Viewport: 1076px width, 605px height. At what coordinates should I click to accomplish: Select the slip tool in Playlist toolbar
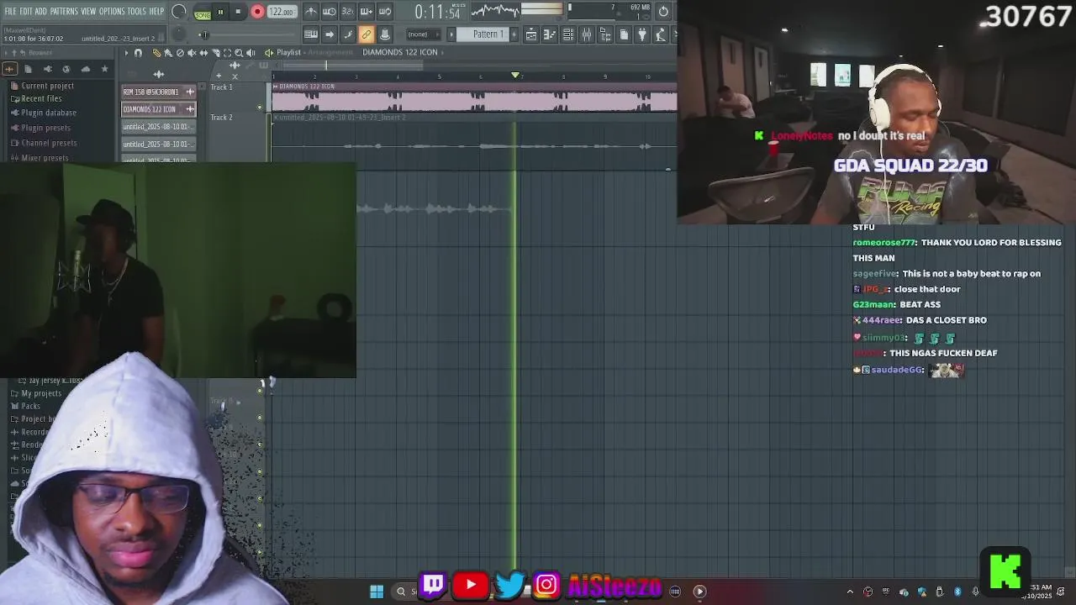(x=203, y=53)
